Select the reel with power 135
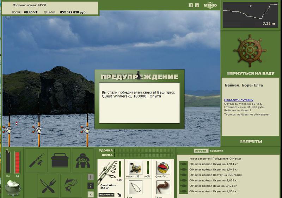 (136, 168)
